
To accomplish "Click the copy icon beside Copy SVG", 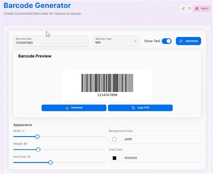I will (x=133, y=108).
